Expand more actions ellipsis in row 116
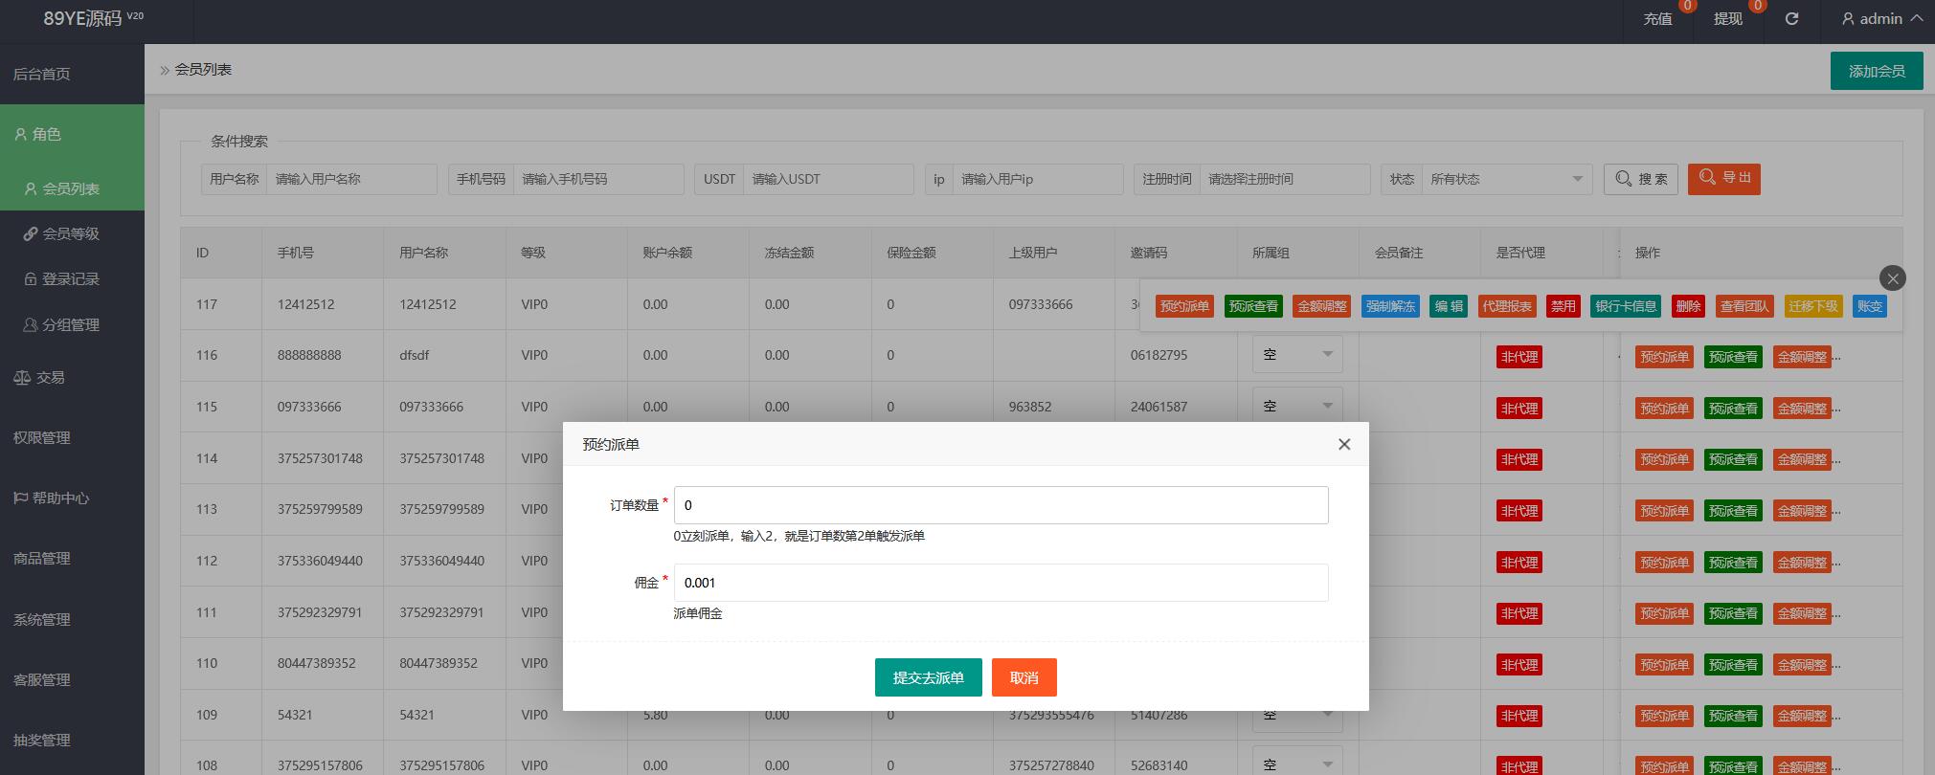The height and width of the screenshot is (775, 1935). [x=1836, y=357]
